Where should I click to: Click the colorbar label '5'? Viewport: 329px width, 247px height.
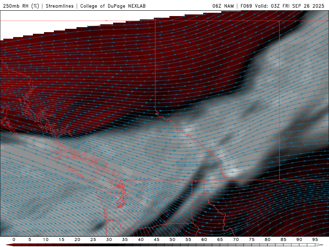30,240
